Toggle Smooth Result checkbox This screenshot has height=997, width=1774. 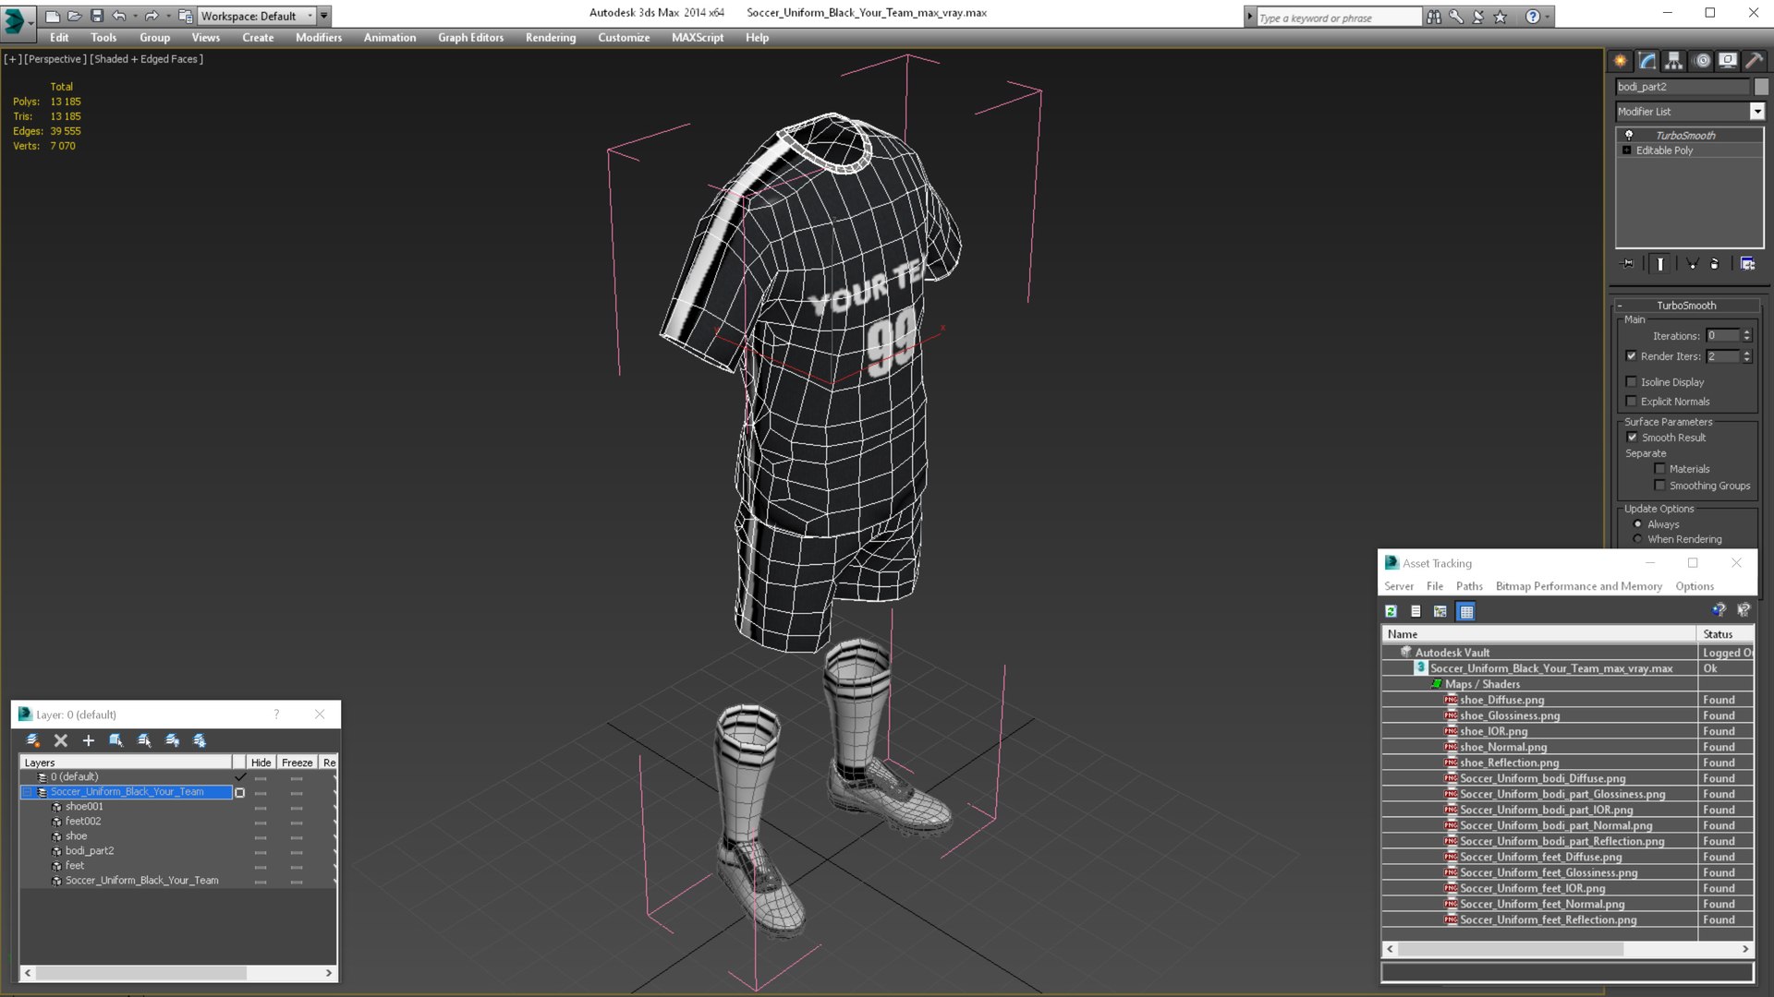(x=1632, y=438)
